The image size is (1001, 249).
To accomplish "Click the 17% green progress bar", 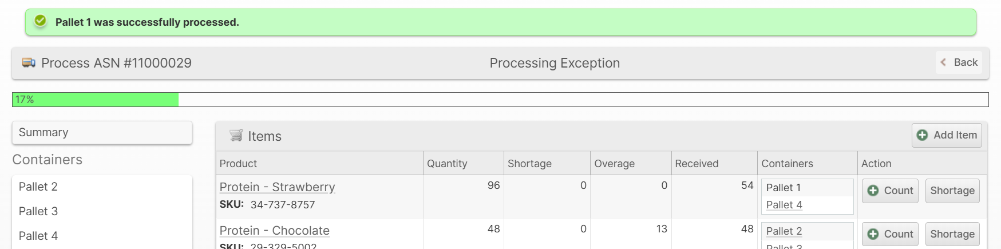I will [95, 100].
